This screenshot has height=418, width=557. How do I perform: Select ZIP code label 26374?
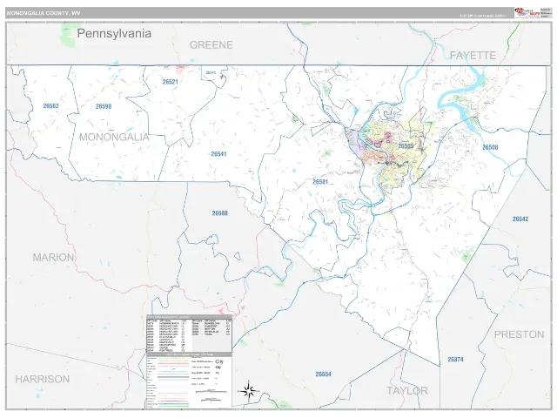click(x=455, y=360)
